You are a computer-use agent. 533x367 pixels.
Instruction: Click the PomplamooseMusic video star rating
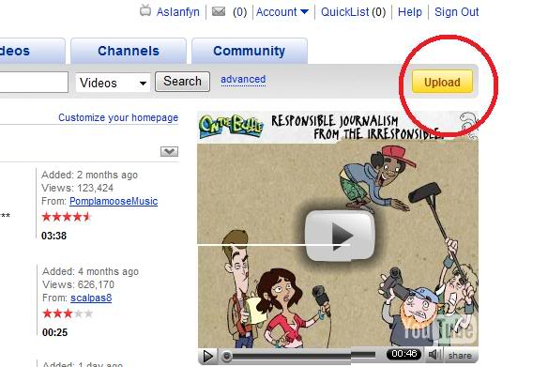click(x=67, y=217)
